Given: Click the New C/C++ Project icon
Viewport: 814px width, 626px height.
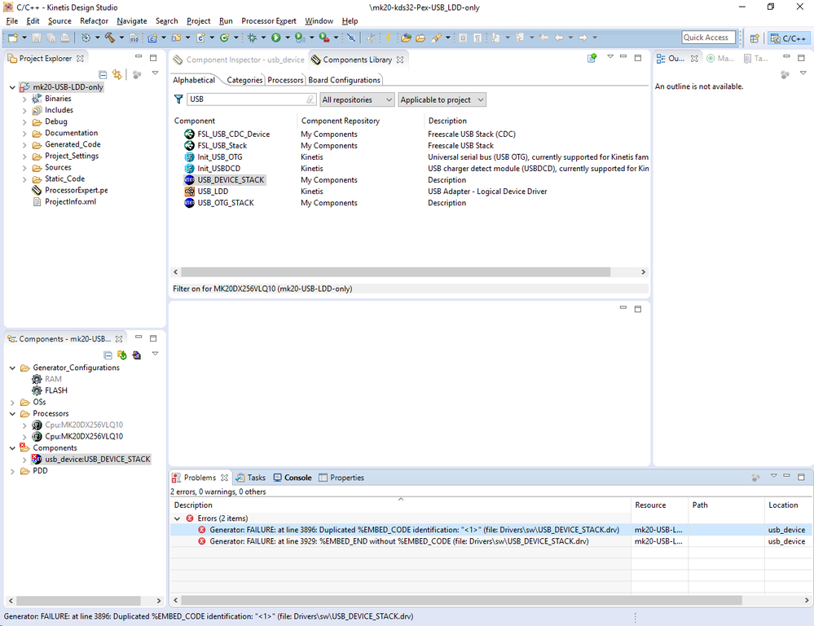Looking at the screenshot, I should (x=152, y=37).
